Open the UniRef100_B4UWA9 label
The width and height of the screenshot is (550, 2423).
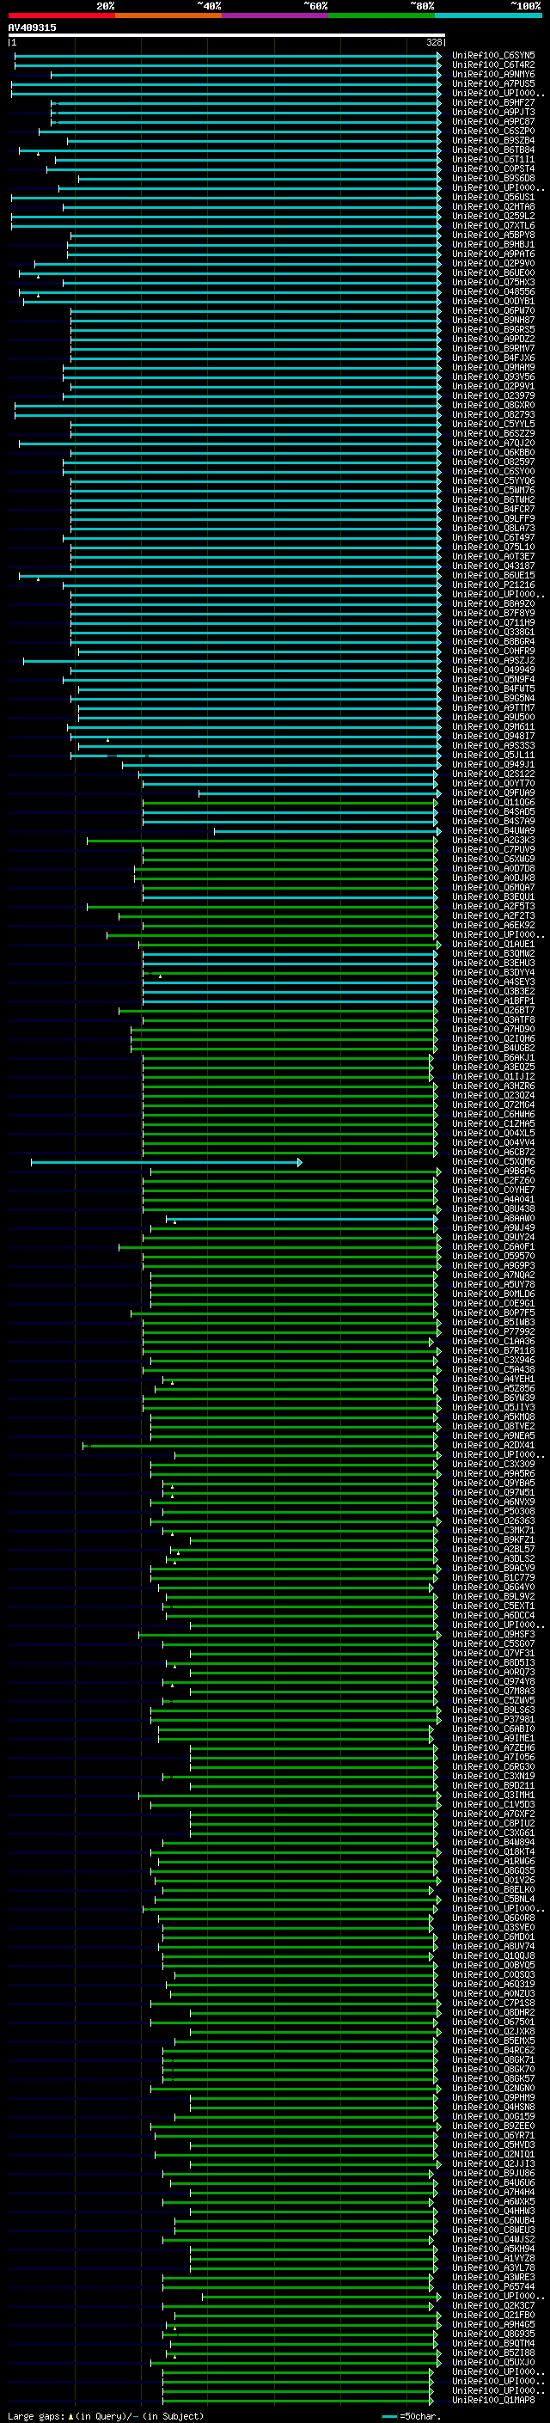point(492,830)
